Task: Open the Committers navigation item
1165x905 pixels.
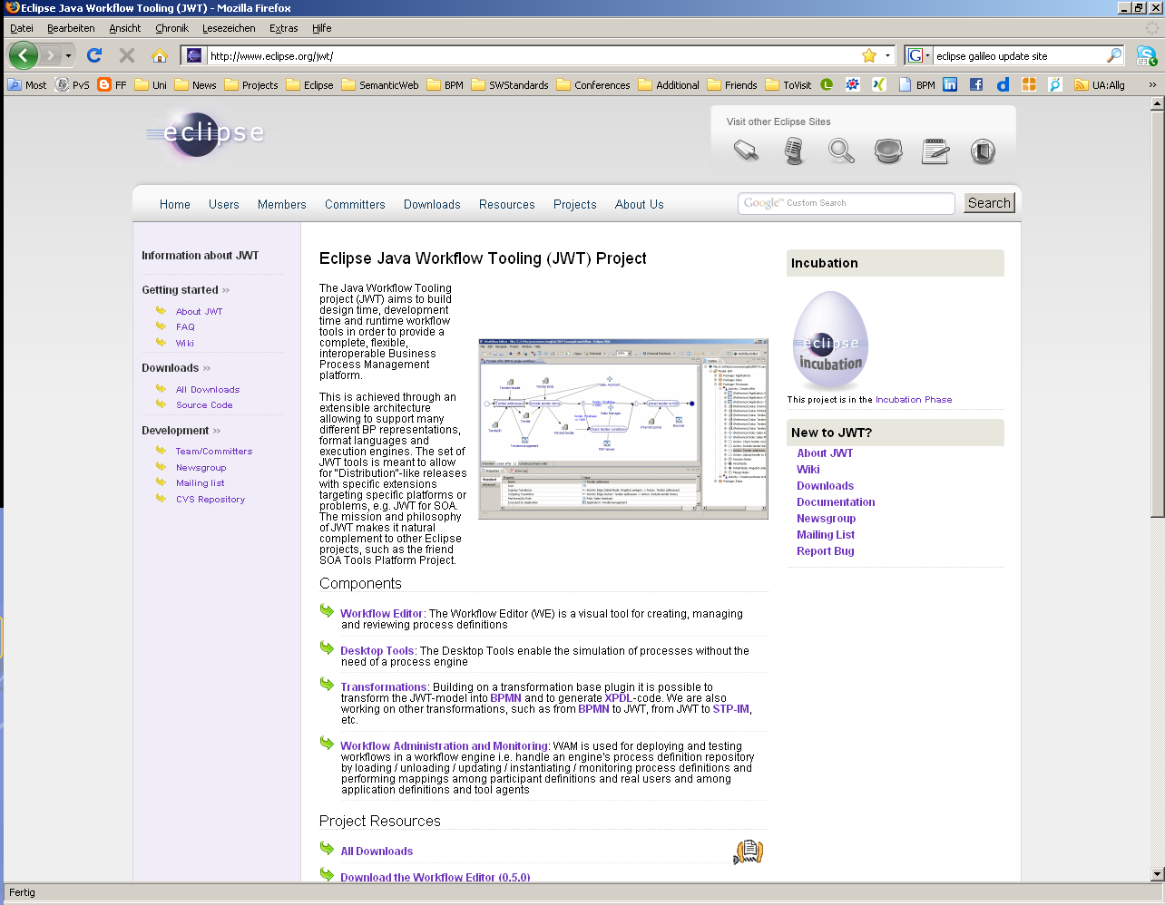Action: 355,204
